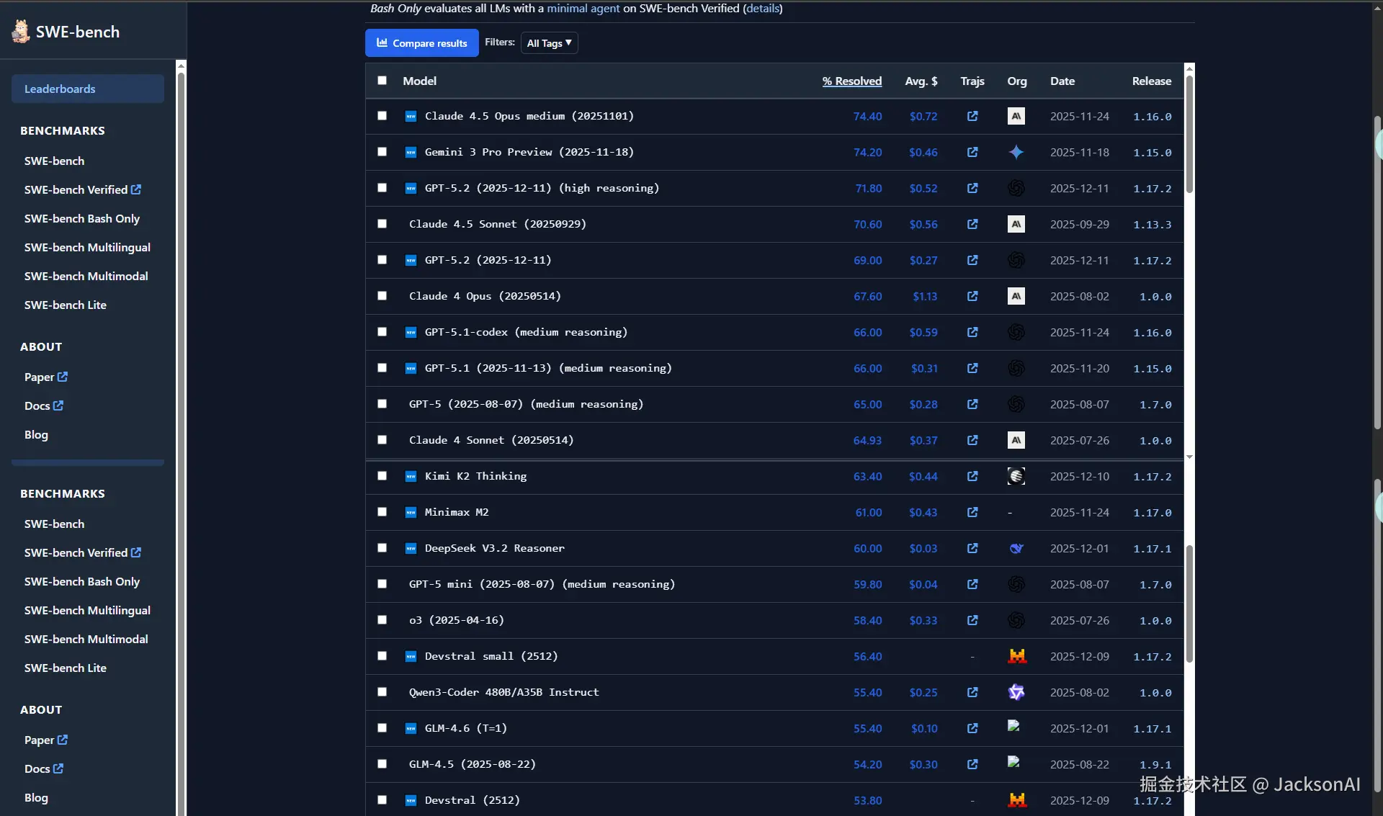Click the horizontal bar under sidebar Blog
This screenshot has width=1383, height=816.
coord(88,462)
